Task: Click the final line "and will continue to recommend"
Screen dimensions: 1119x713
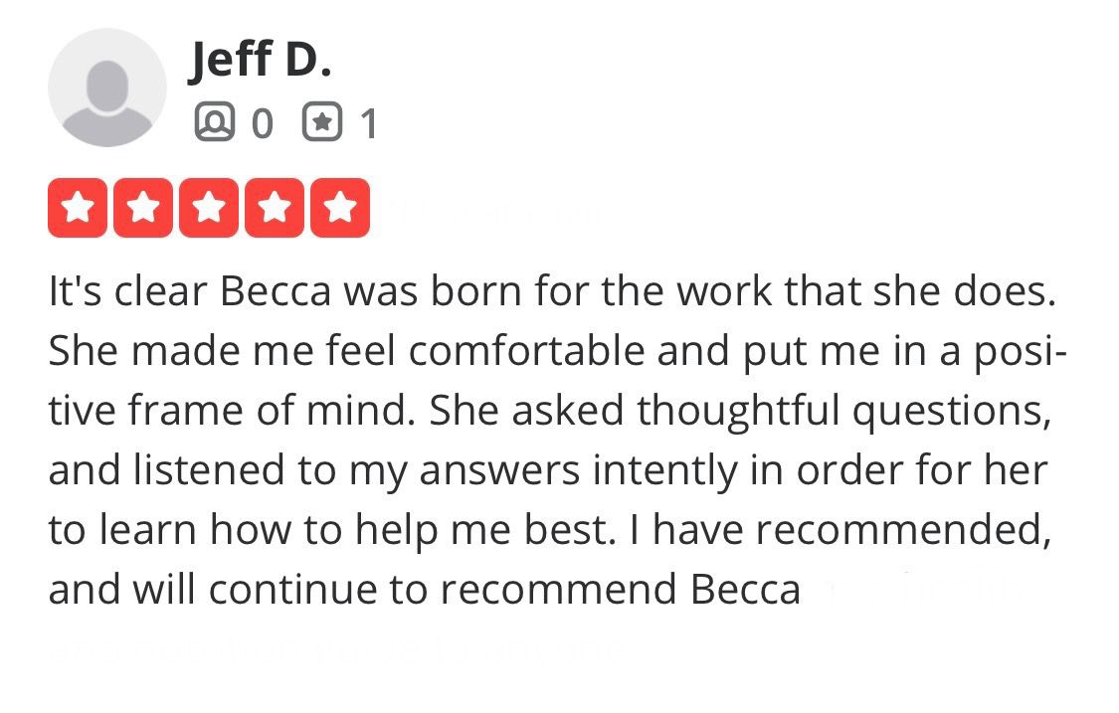Action: coord(425,591)
